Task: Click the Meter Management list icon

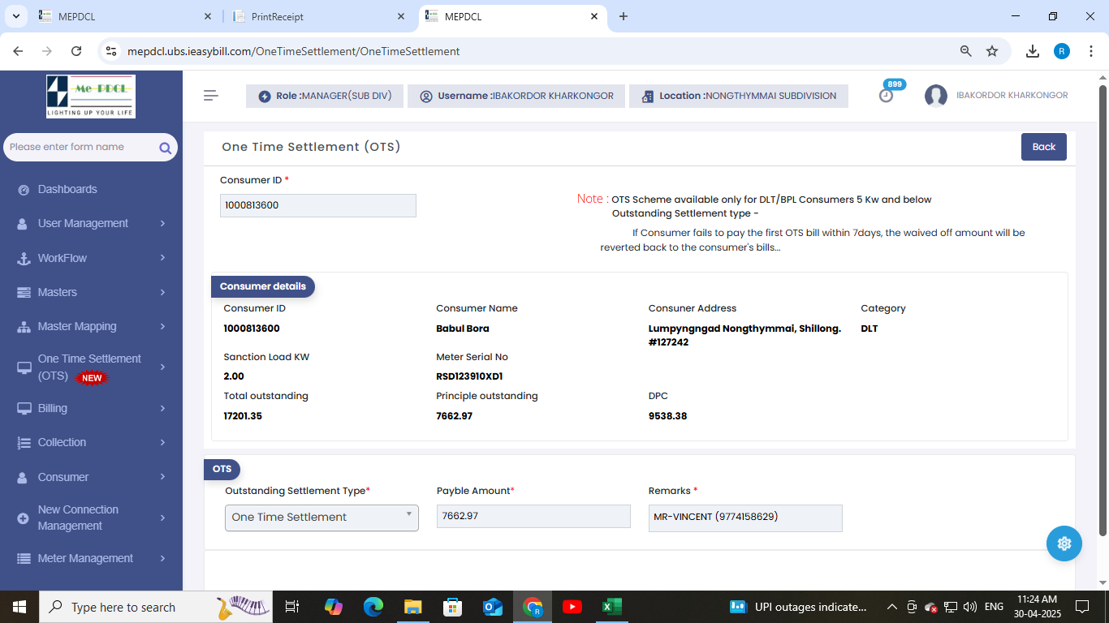Action: tap(24, 559)
